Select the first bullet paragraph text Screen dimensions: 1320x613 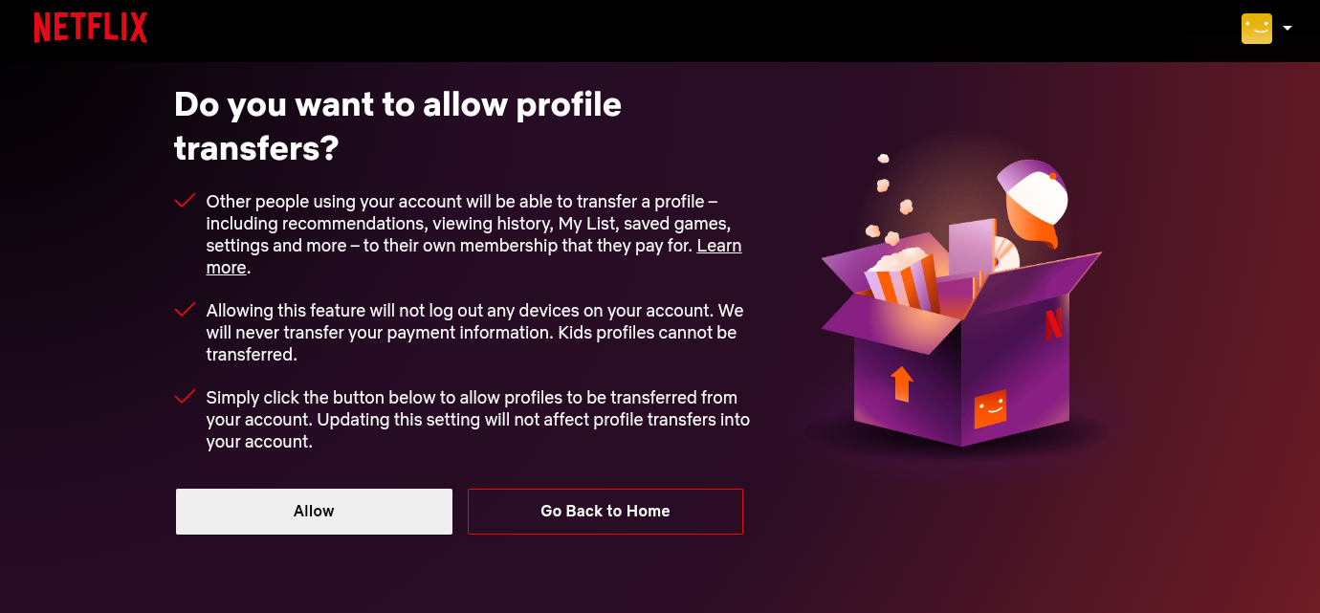(473, 233)
